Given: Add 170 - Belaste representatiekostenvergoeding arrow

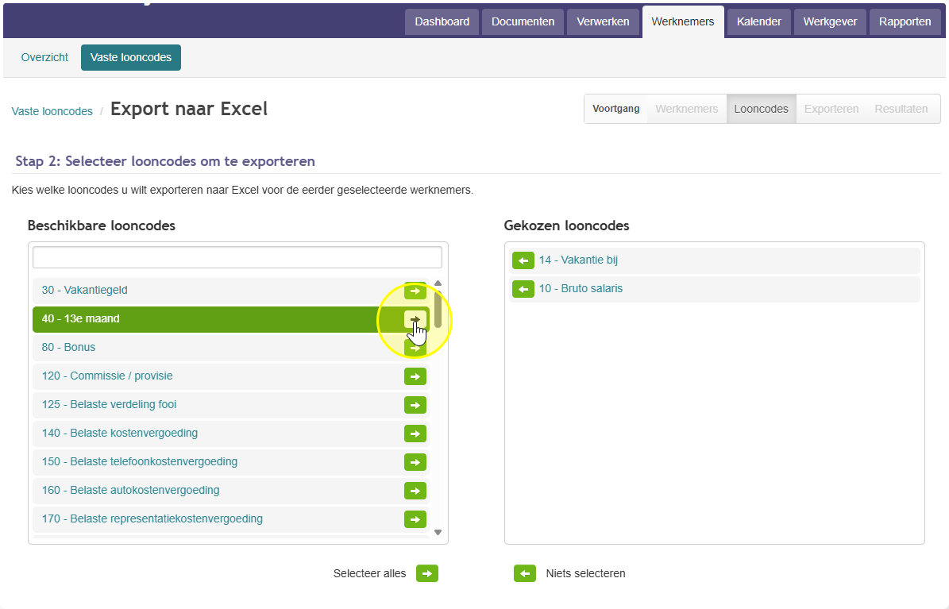Looking at the screenshot, I should point(415,518).
